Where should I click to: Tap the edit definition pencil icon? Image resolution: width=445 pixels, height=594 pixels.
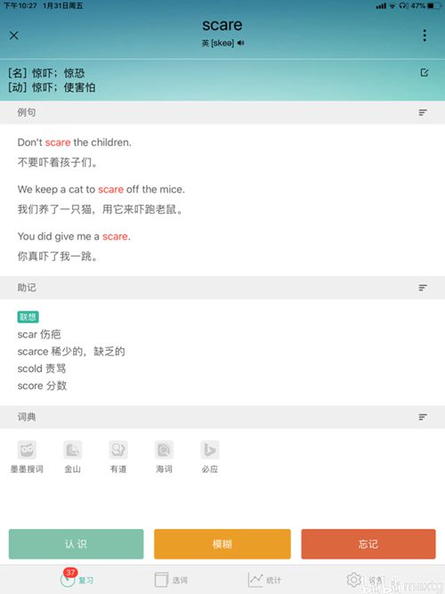pyautogui.click(x=425, y=72)
